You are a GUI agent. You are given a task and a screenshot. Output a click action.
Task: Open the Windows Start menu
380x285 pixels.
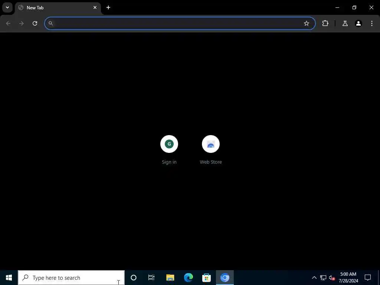click(9, 278)
